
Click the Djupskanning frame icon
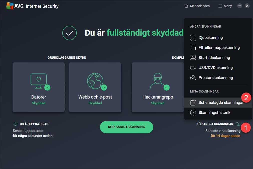click(193, 38)
